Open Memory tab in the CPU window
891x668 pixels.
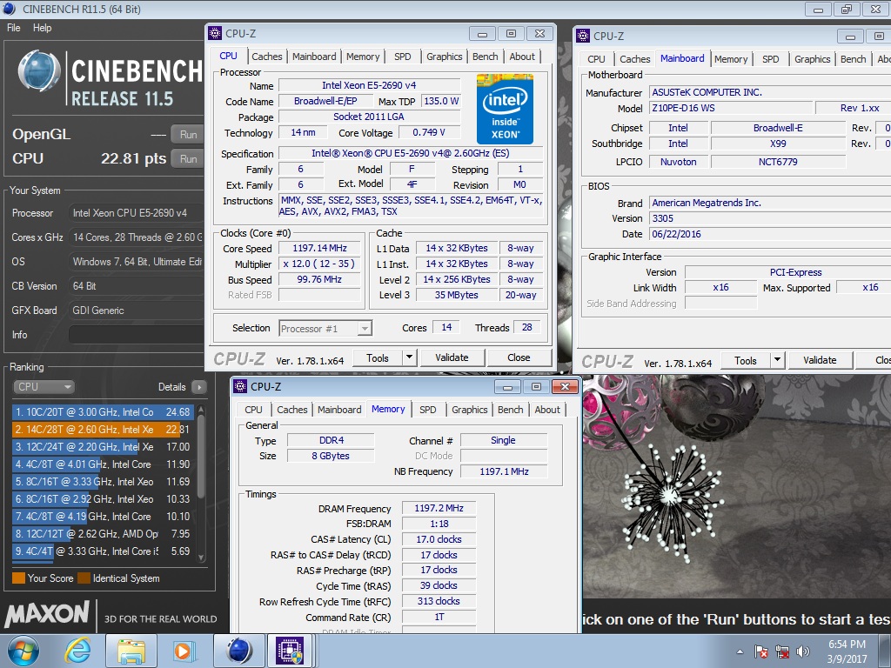(363, 57)
